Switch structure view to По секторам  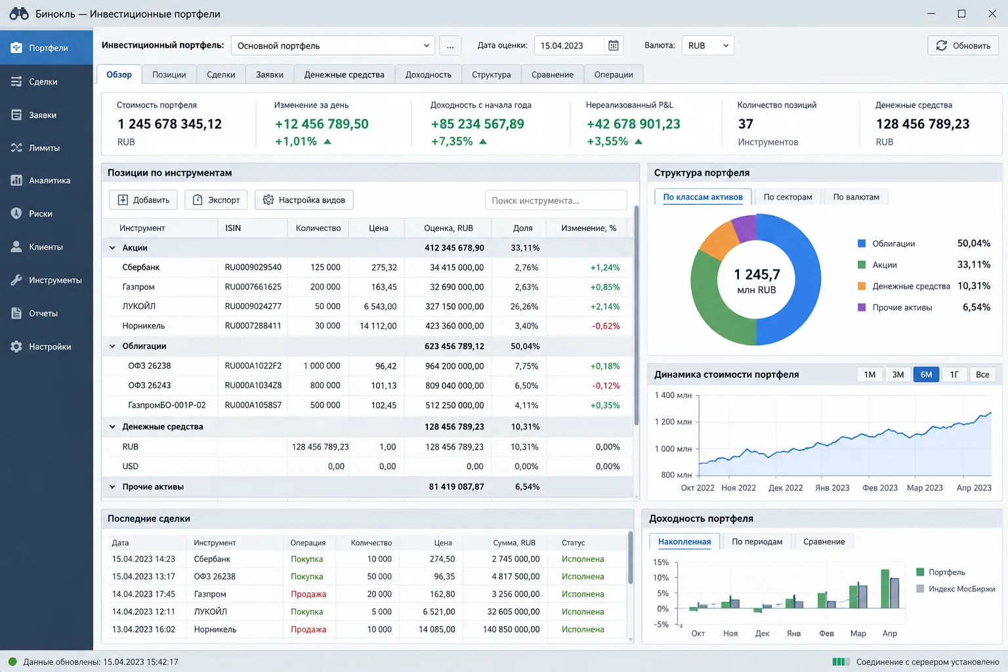tap(787, 197)
